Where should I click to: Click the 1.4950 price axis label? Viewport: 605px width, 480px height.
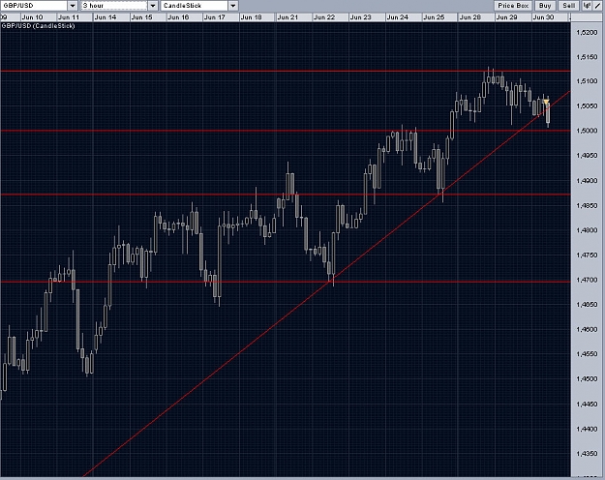click(587, 156)
